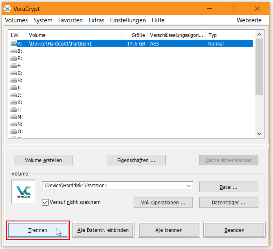Click the drive icon for G:

click(x=14, y=73)
